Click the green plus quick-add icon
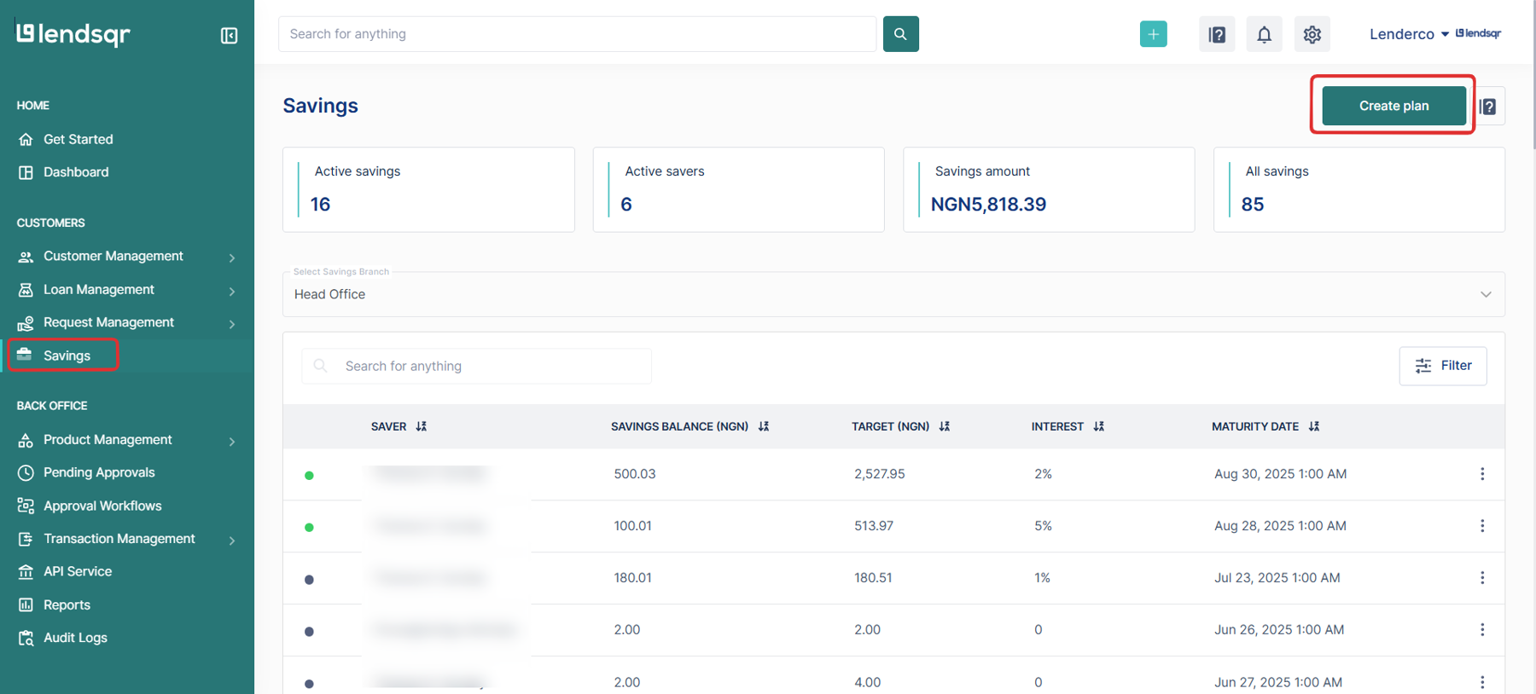The image size is (1536, 694). (x=1153, y=34)
